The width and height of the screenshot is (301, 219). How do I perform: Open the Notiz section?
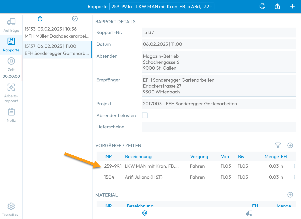pyautogui.click(x=11, y=115)
